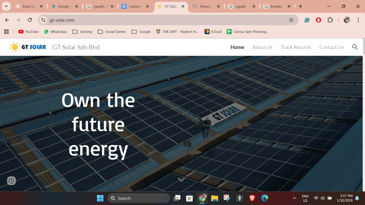Open Contact Us page
Image resolution: width=365 pixels, height=205 pixels.
pos(331,47)
